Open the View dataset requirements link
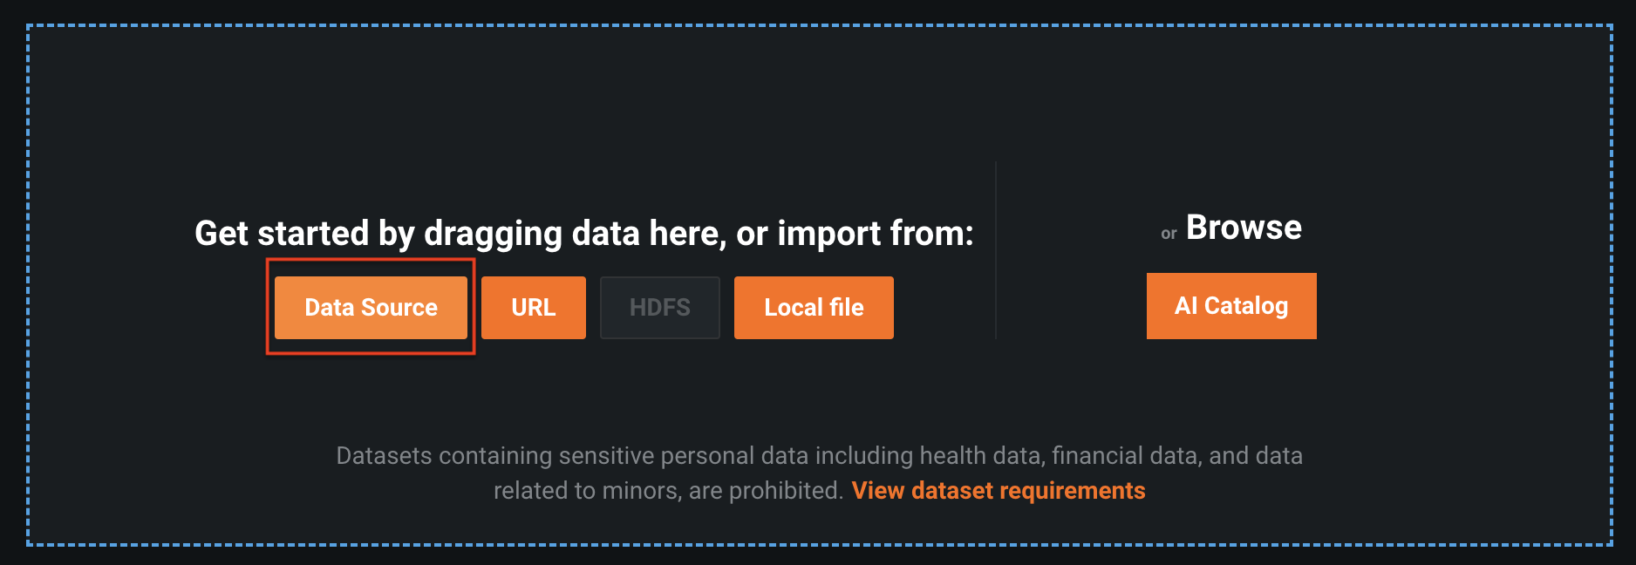Viewport: 1636px width, 565px height. coord(998,491)
